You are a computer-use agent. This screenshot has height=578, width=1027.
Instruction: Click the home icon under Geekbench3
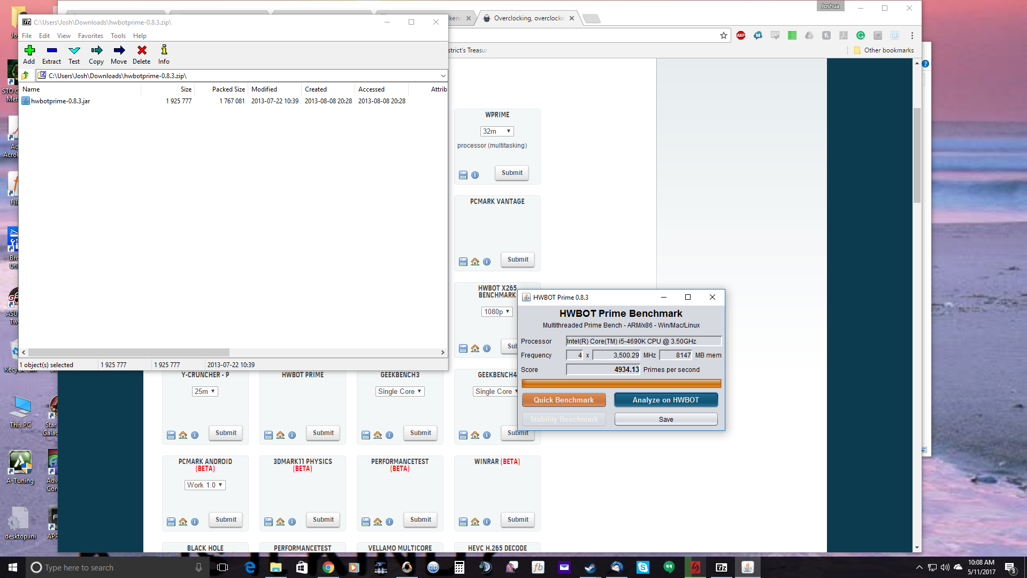[378, 435]
